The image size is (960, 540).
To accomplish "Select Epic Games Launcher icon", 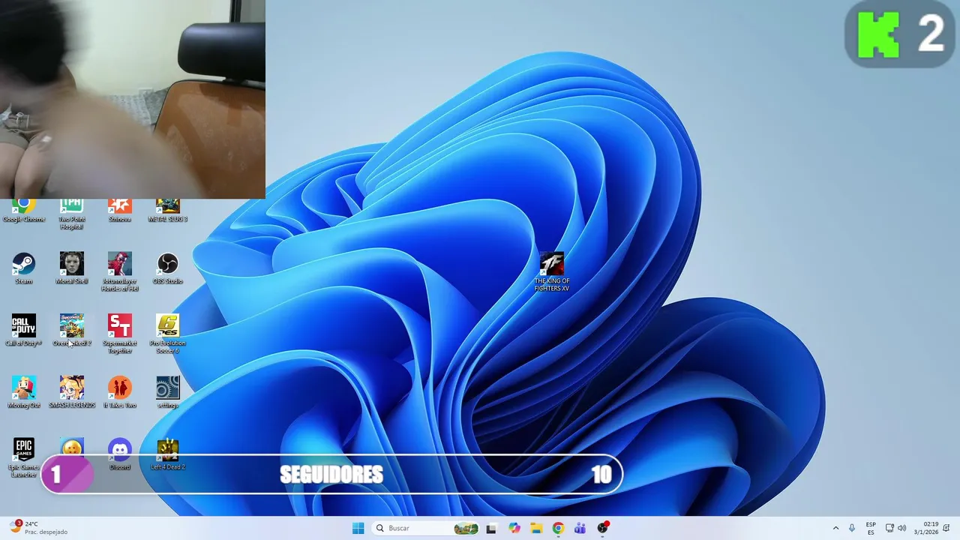I will [x=24, y=457].
